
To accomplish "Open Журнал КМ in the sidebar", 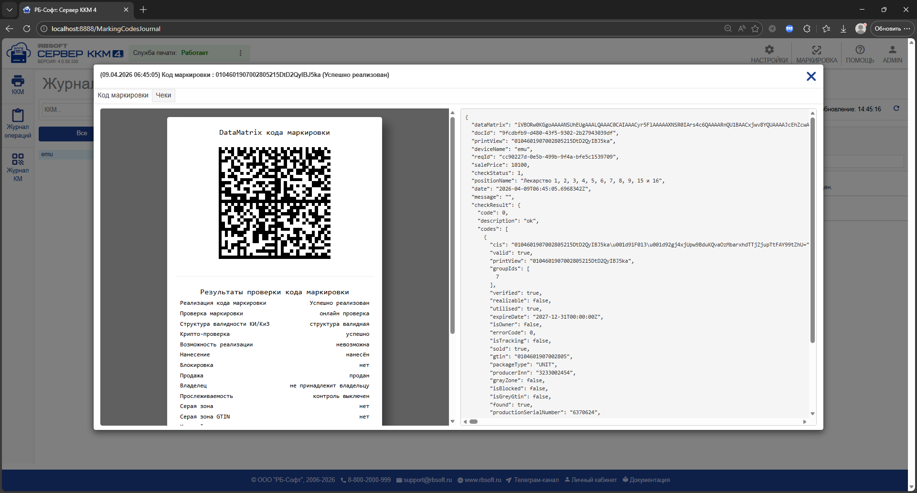I will pyautogui.click(x=18, y=167).
